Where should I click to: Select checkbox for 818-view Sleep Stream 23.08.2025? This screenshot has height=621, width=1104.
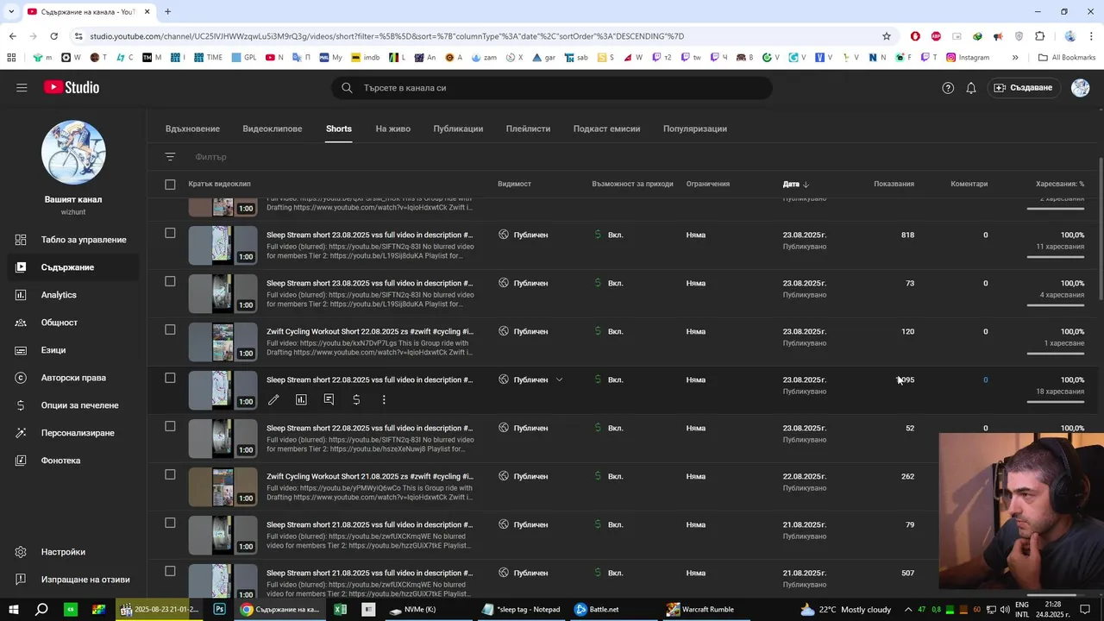coord(170,233)
